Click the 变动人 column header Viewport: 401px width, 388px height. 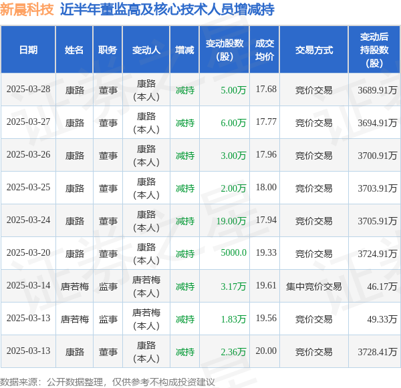point(146,50)
